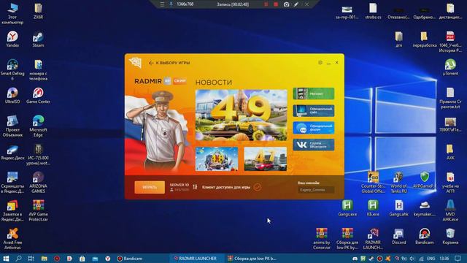Open the Правила Ст рангов.txt file
This screenshot has height=263, width=467.
[x=450, y=98]
